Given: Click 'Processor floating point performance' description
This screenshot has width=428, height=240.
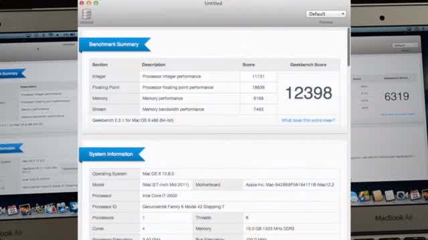Looking at the screenshot, I should (x=178, y=87).
